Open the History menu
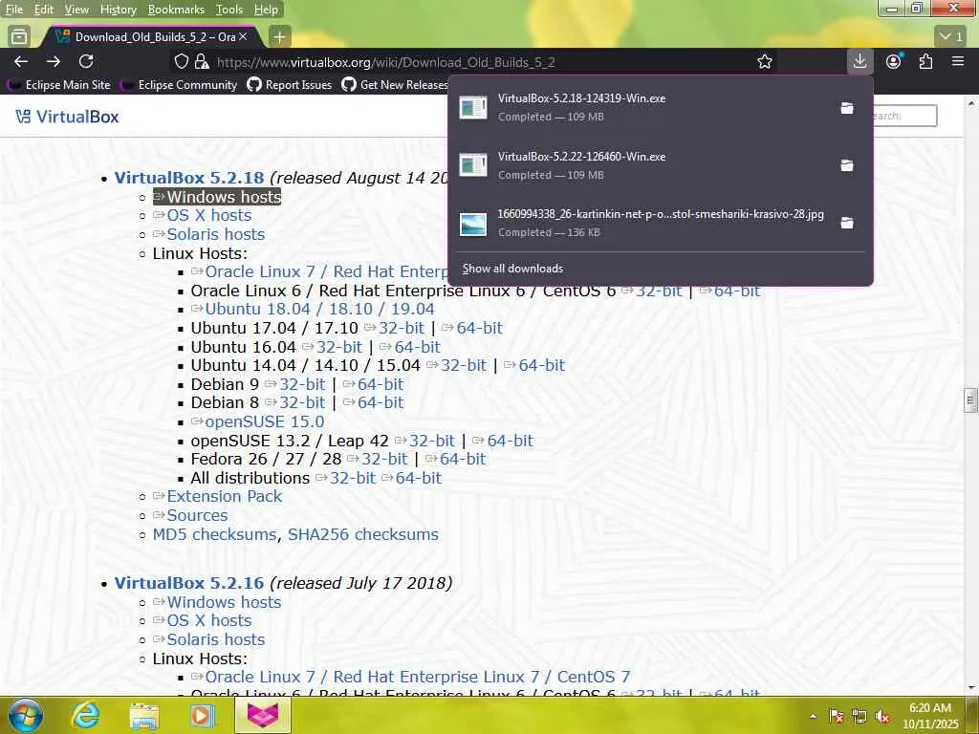 118,10
